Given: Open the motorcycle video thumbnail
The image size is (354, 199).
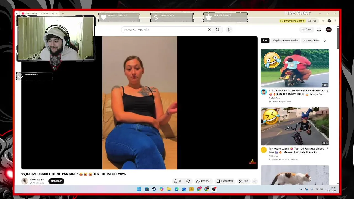Looking at the screenshot, I should pos(295,68).
